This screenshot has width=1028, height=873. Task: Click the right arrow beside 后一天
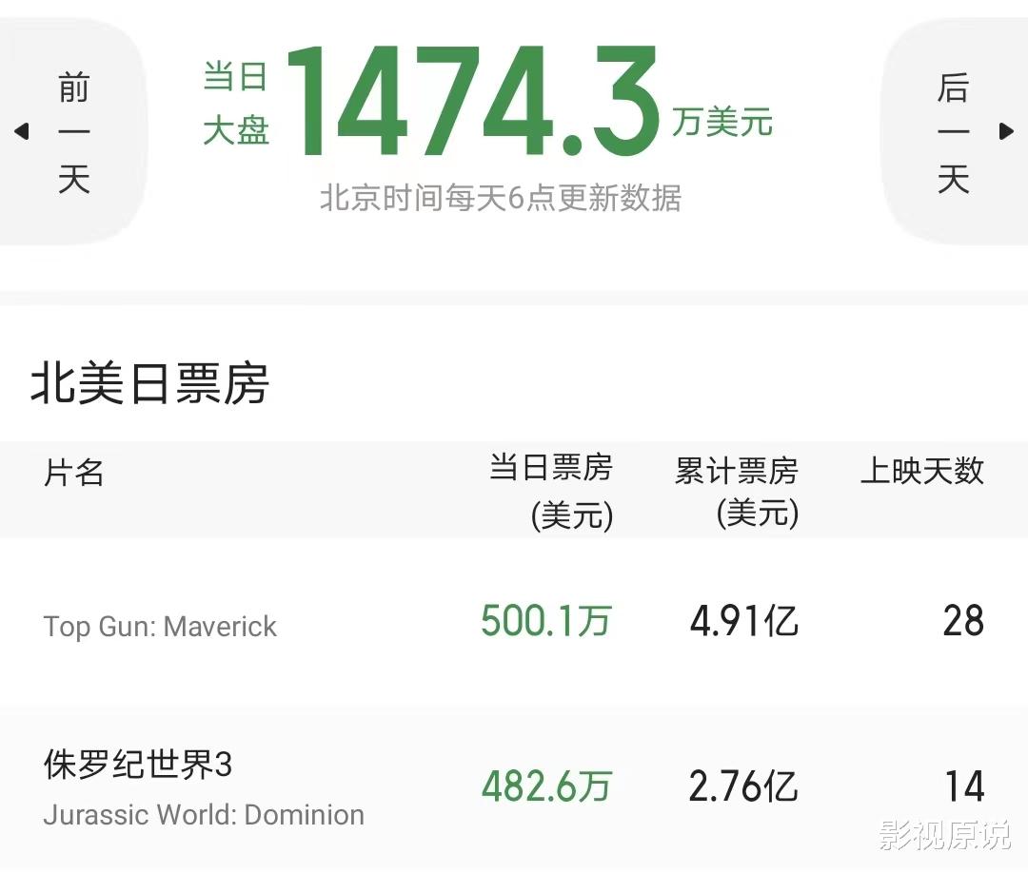tap(1006, 131)
